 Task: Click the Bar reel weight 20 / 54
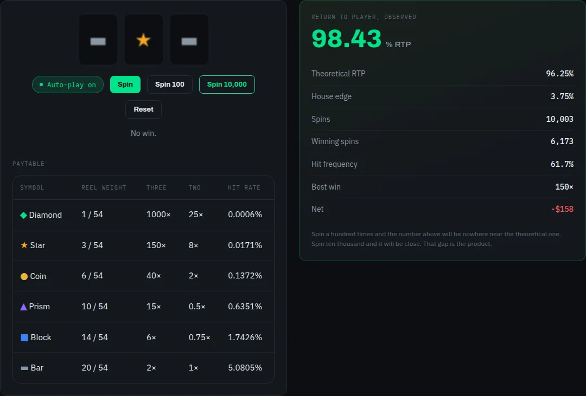click(x=94, y=368)
